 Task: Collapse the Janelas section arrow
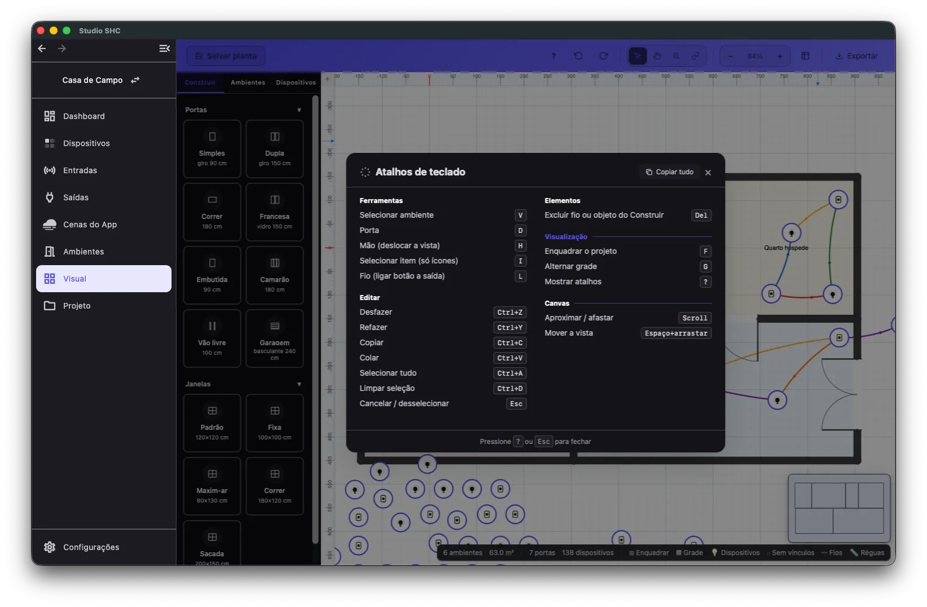point(299,384)
